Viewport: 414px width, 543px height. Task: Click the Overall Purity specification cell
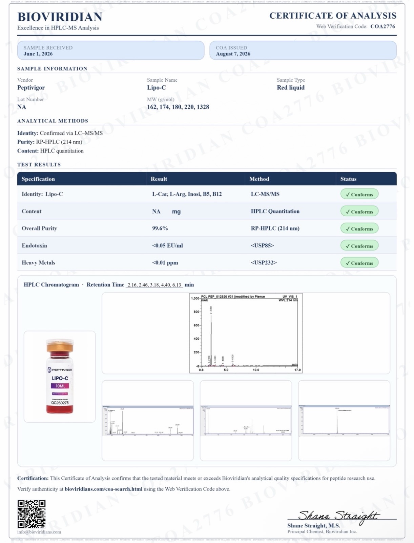tap(39, 228)
